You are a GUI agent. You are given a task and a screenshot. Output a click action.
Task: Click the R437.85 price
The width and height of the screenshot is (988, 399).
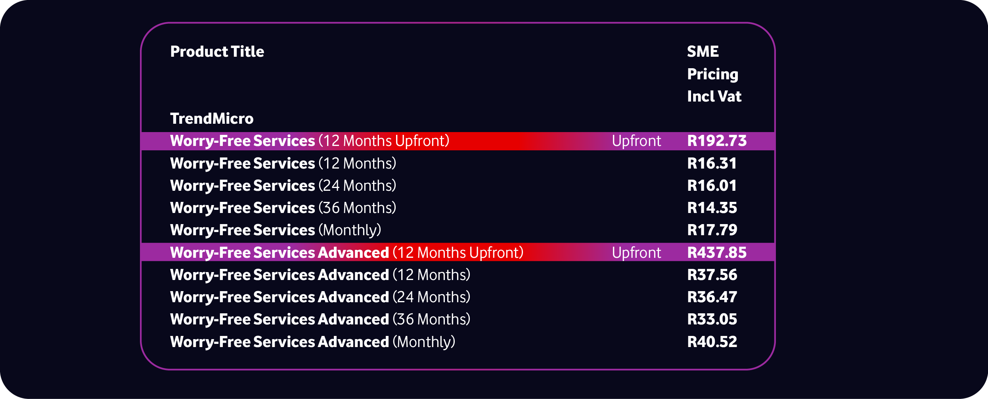717,253
